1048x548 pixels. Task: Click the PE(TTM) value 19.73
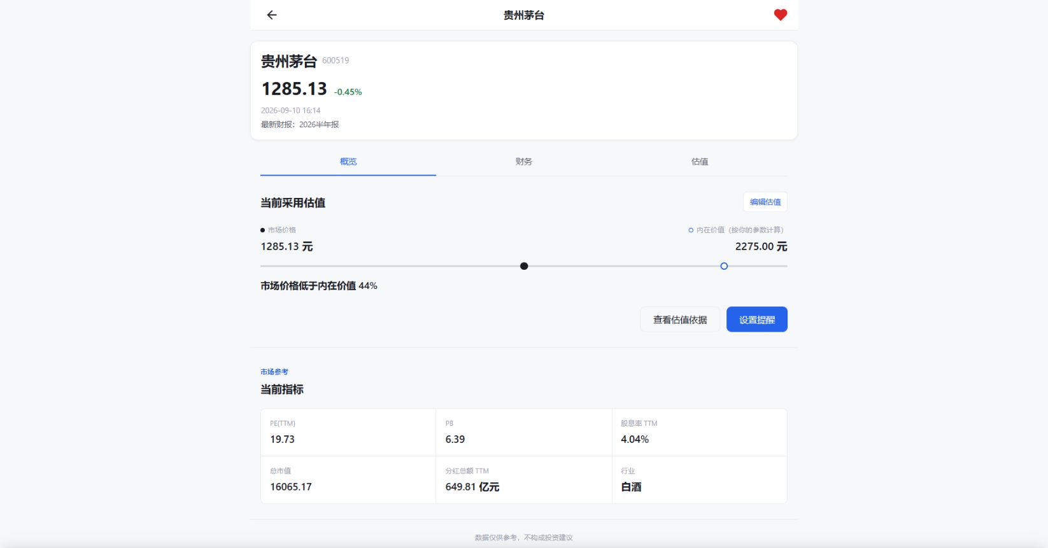[282, 439]
